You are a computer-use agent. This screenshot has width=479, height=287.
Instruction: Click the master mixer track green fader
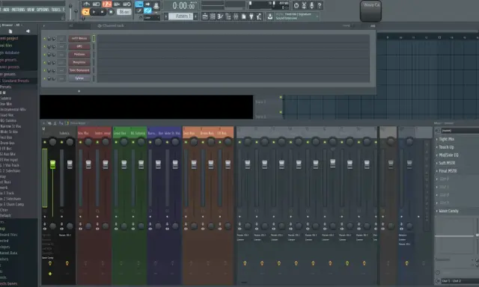[53, 164]
